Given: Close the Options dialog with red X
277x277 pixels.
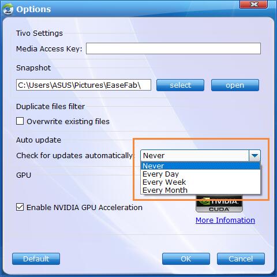Looking at the screenshot, I should pos(253,5).
